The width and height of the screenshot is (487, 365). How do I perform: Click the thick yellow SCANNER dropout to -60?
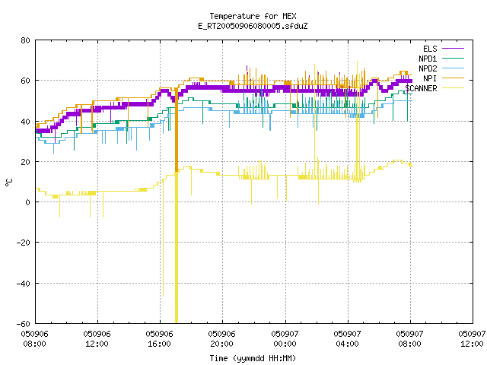[177, 249]
